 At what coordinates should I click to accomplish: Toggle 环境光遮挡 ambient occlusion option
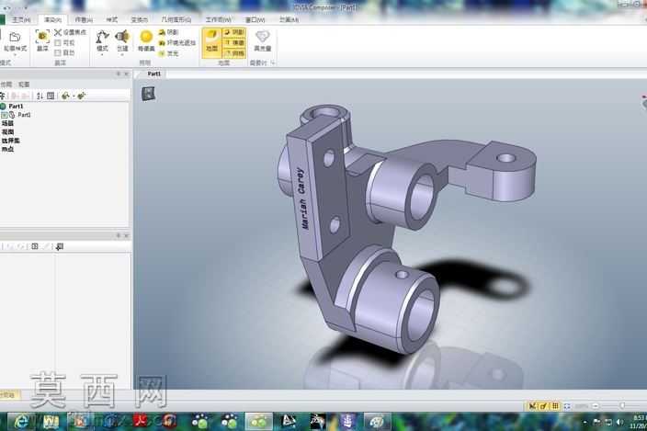click(177, 43)
